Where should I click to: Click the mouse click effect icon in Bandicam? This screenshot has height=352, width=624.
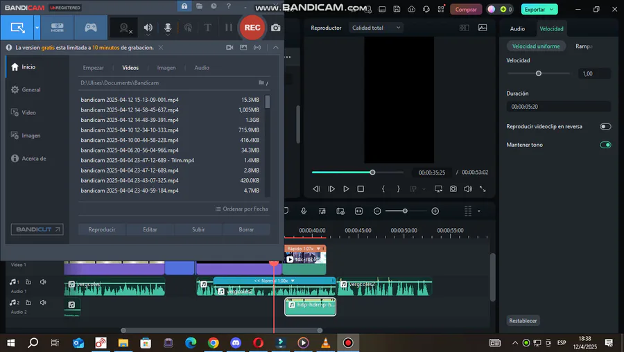tap(188, 28)
